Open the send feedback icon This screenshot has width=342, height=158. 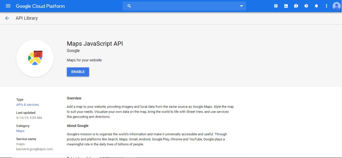point(296,6)
